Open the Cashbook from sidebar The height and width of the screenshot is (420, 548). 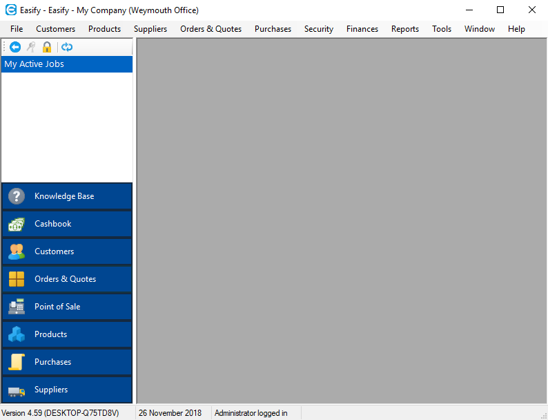(x=67, y=224)
